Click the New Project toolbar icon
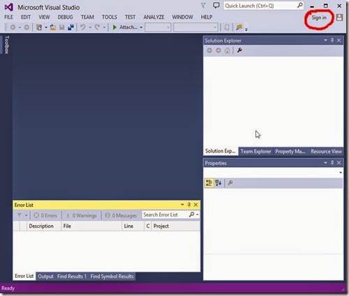 point(39,27)
